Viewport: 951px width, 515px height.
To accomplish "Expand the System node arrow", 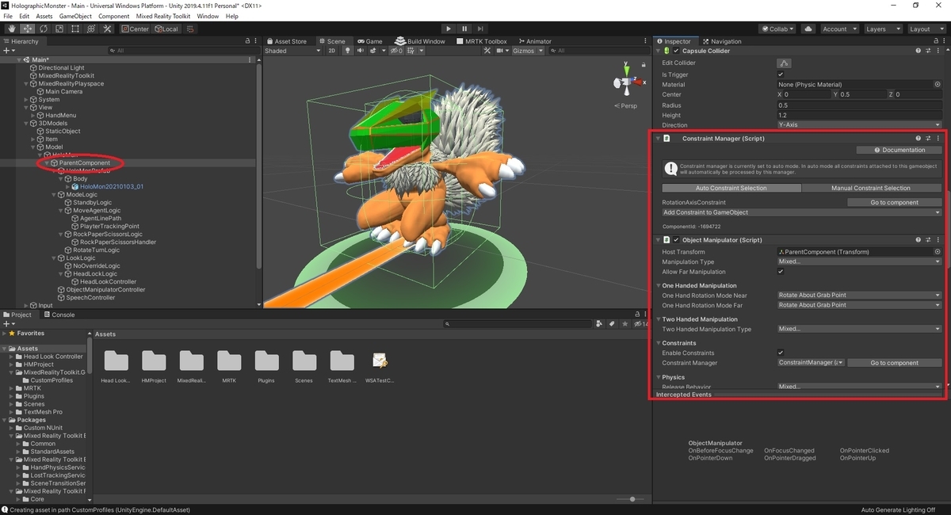I will (27, 100).
